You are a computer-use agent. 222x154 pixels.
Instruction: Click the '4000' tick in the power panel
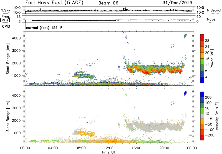point(16,38)
